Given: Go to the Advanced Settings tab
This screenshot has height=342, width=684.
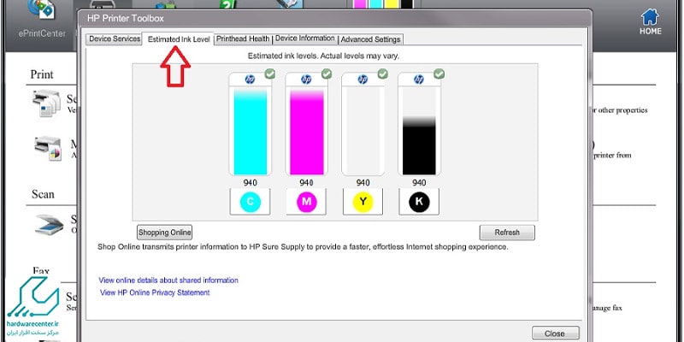Looking at the screenshot, I should [x=370, y=39].
